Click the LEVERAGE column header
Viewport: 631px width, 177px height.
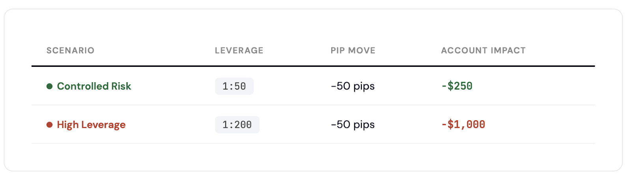tap(239, 50)
